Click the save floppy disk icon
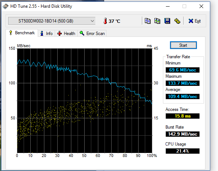218x171 pixels. (167, 21)
